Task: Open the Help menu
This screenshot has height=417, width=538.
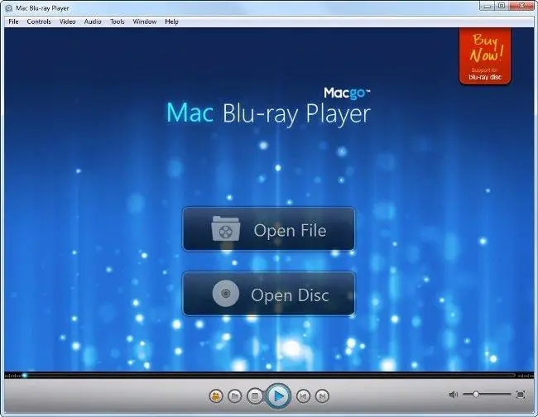Action: tap(171, 22)
